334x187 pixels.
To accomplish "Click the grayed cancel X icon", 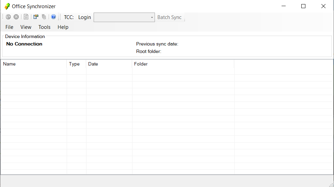I will (16, 17).
